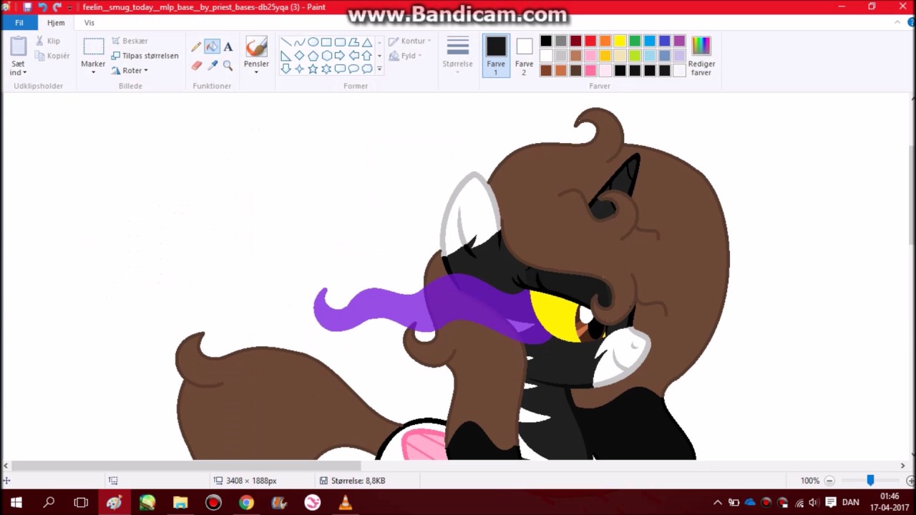
Task: Choose the Line shape
Action: (x=286, y=42)
